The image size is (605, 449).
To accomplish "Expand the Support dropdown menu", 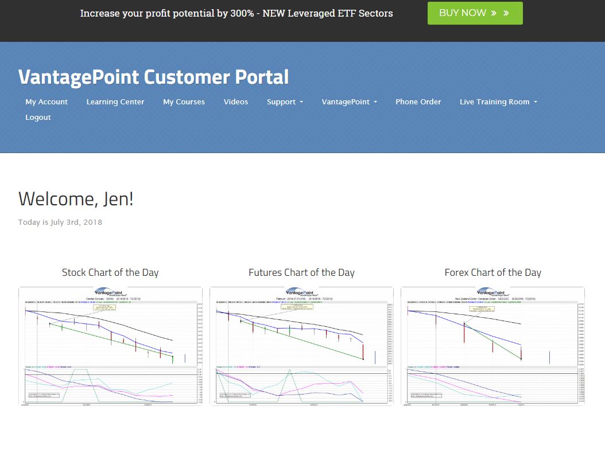I will point(285,101).
